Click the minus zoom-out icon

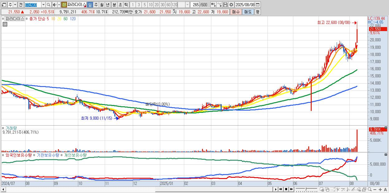pos(375,190)
